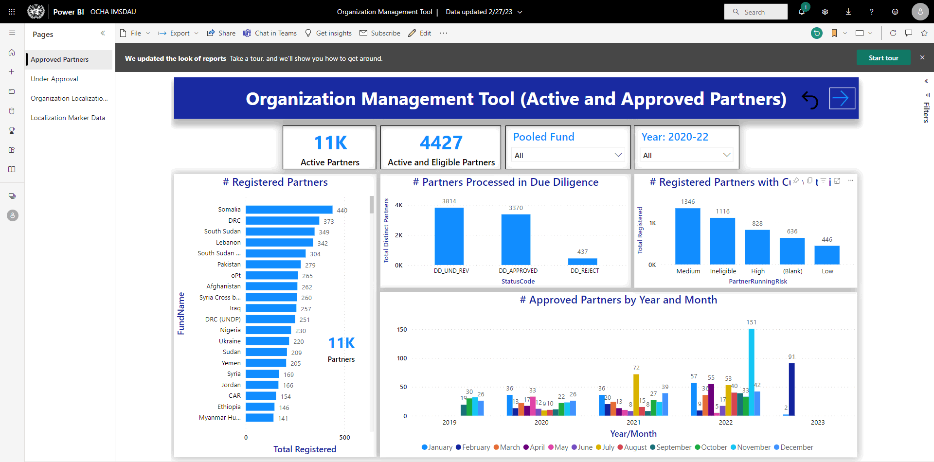Open the Learn book icon
Screen dimensions: 934x462
[x=12, y=169]
